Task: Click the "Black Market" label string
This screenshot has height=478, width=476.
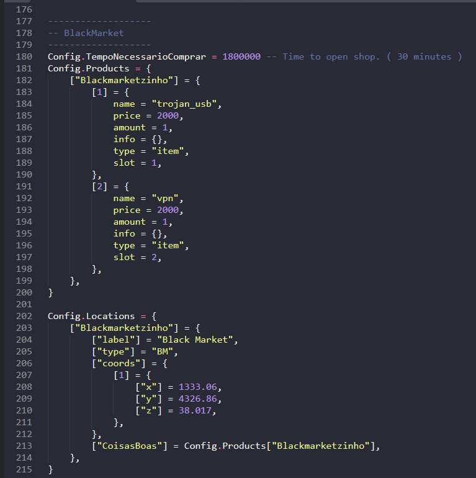Action: coord(195,340)
